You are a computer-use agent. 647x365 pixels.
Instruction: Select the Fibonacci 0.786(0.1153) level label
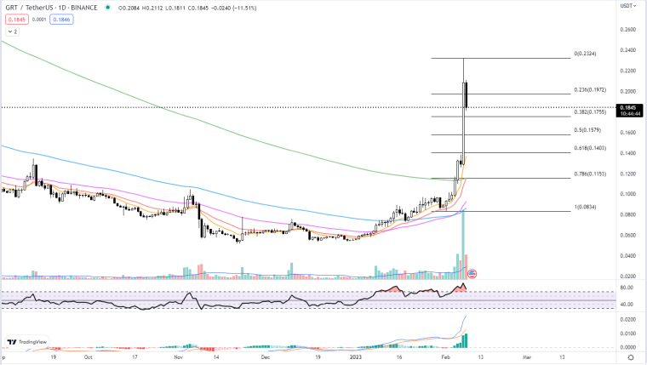(x=590, y=174)
